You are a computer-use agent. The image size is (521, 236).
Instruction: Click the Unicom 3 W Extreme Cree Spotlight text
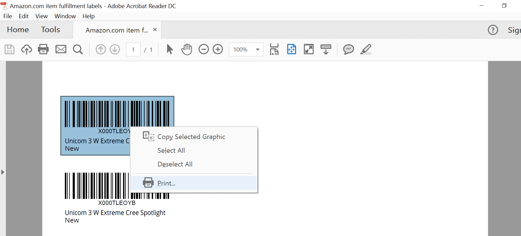115,213
